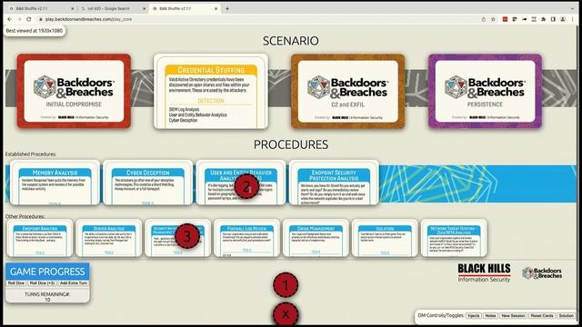Click the site lock icon in the address bar
This screenshot has width=582, height=327.
click(40, 19)
